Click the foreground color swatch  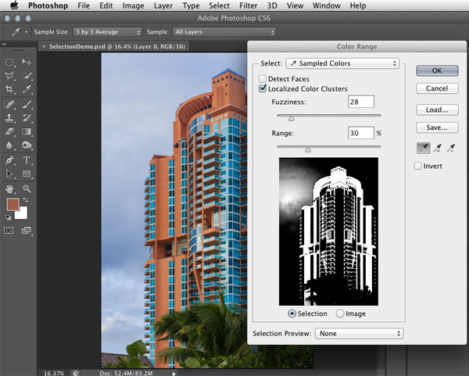[x=13, y=204]
